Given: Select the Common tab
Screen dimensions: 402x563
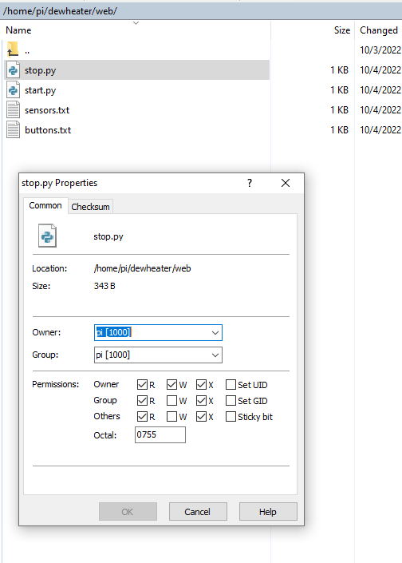Looking at the screenshot, I should click(x=45, y=205).
